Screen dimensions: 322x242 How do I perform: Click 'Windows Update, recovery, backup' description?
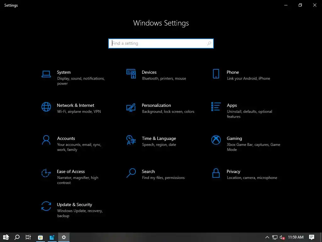pos(80,213)
